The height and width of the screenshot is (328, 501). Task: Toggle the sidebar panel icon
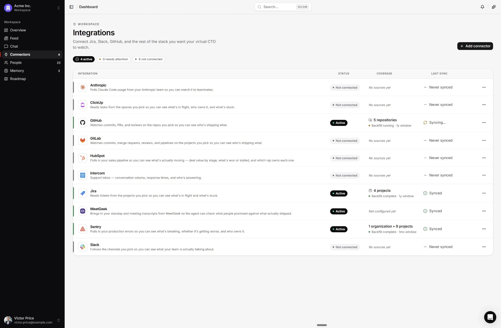[71, 7]
